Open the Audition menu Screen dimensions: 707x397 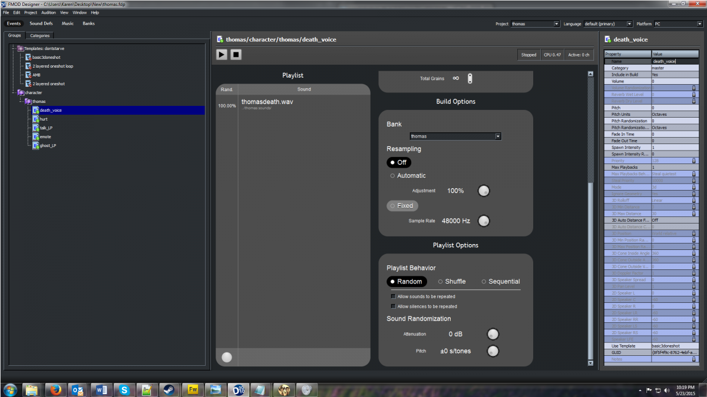[x=48, y=12]
